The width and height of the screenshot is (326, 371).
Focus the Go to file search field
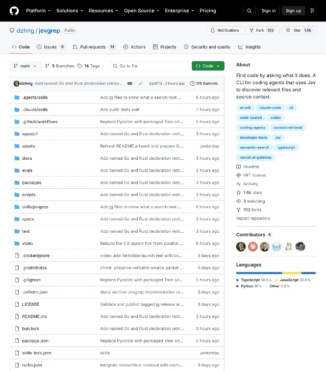pos(150,66)
